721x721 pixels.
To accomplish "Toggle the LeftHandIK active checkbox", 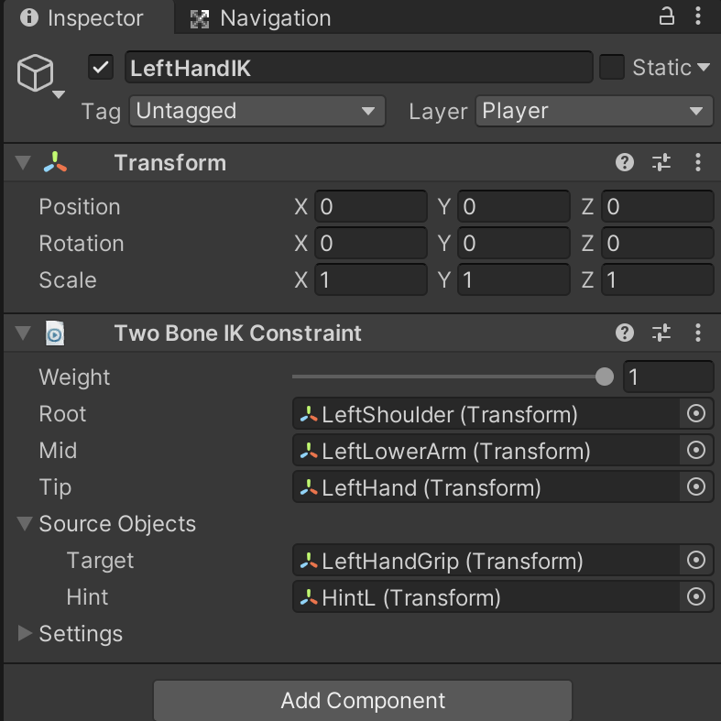I will click(x=101, y=68).
